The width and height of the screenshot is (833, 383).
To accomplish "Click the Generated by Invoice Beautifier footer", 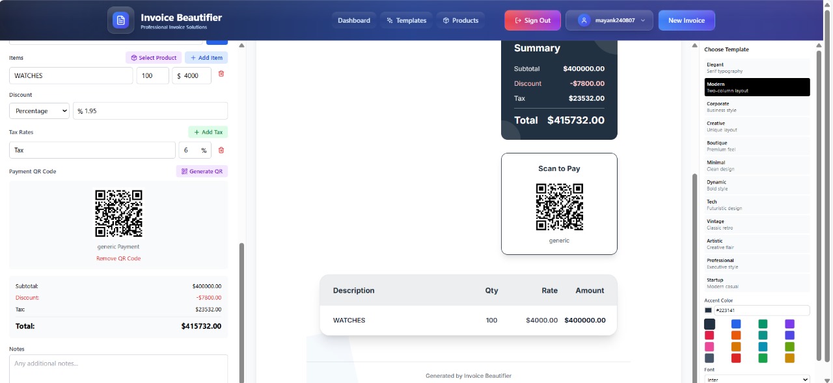I will coord(469,376).
